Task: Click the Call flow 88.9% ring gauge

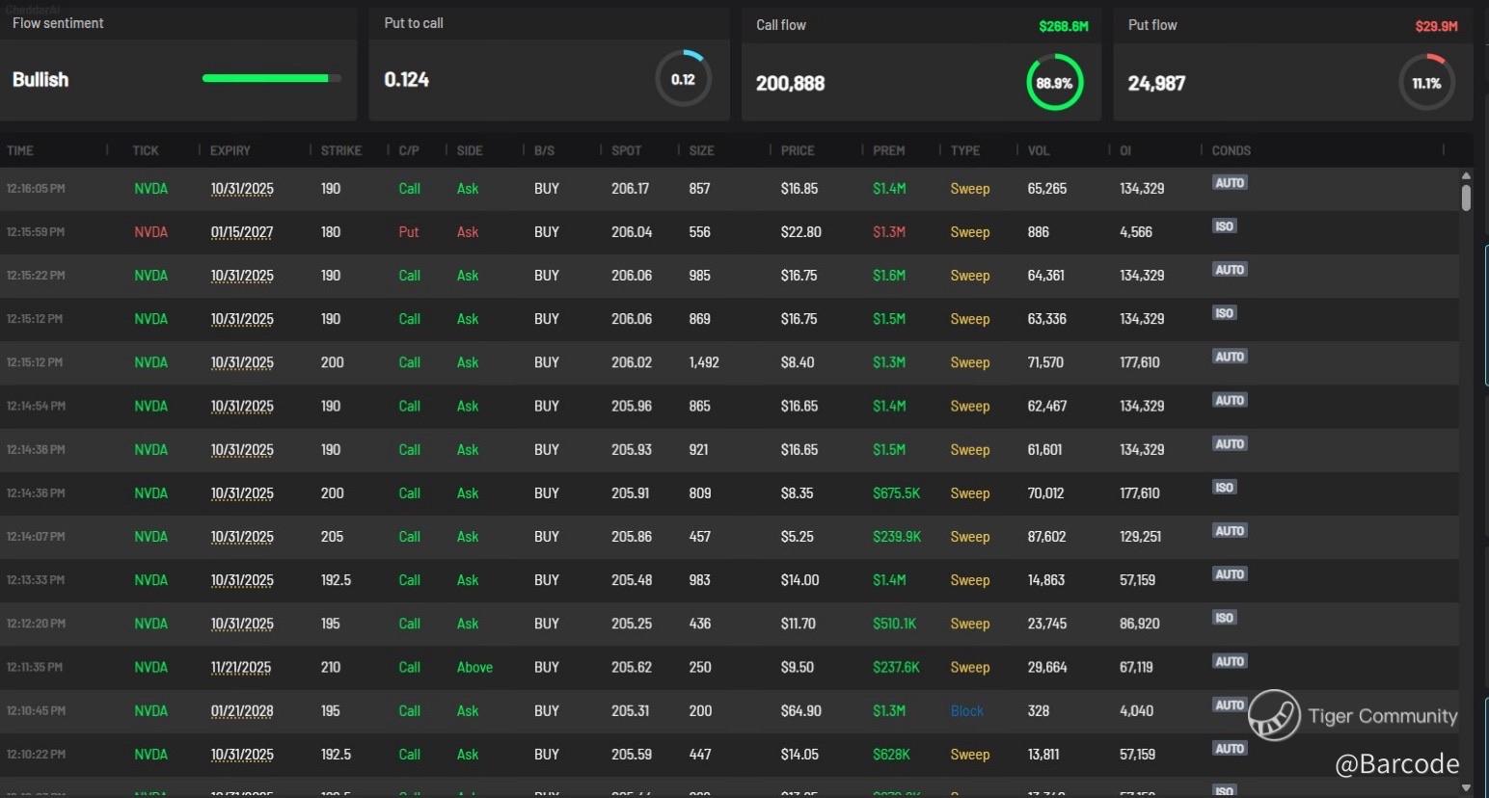Action: click(1054, 83)
